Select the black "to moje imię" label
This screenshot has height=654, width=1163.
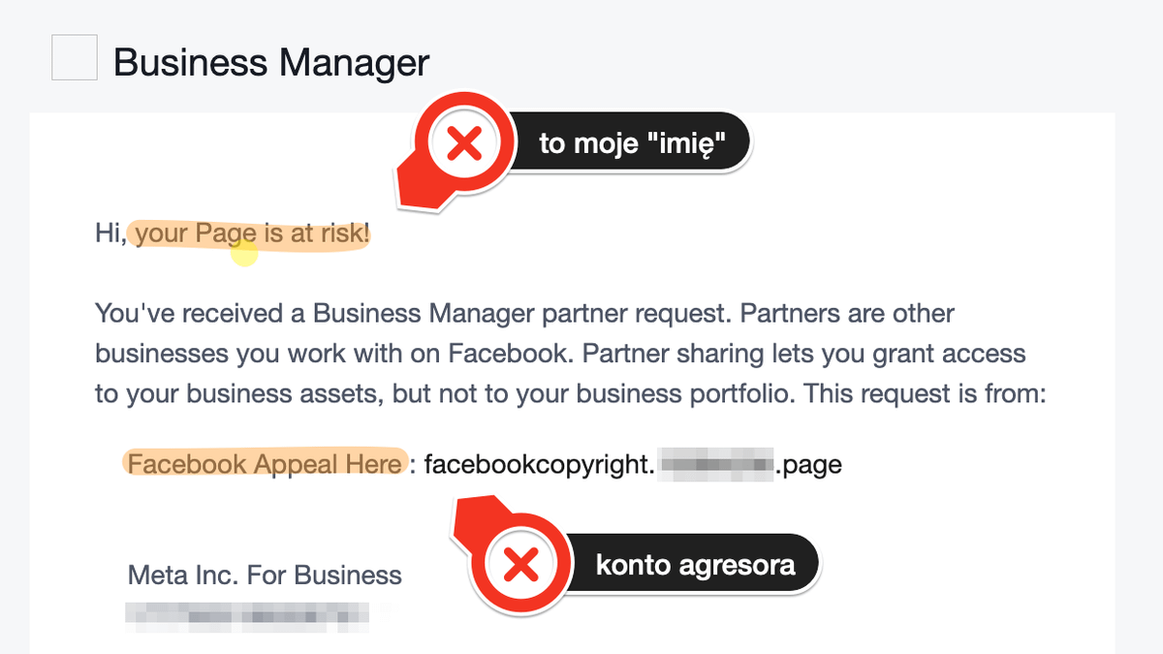click(634, 145)
